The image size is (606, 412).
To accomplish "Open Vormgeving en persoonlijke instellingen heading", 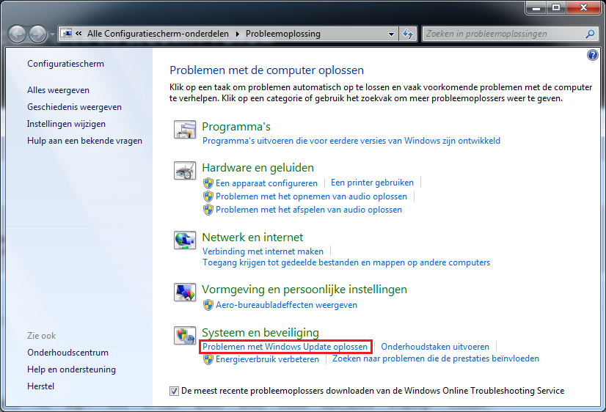I will coord(304,290).
